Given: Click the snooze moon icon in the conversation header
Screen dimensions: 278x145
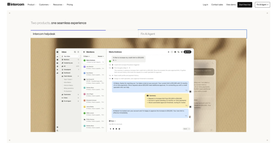Looking at the screenshot, I should (x=182, y=52).
